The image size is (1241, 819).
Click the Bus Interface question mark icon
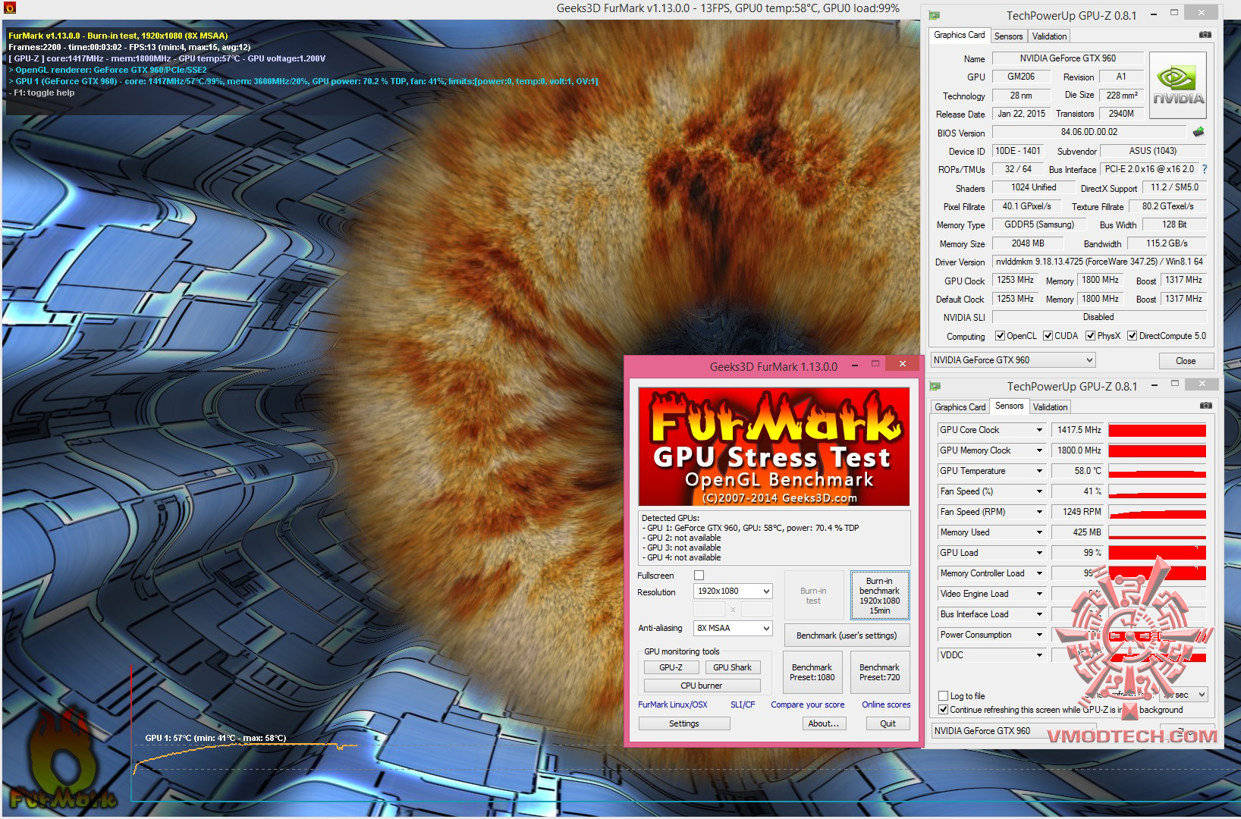(x=1205, y=169)
